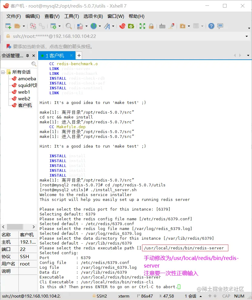Click the Help question mark icon

(211, 26)
